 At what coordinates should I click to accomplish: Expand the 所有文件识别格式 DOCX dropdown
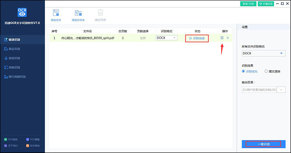click(x=264, y=53)
